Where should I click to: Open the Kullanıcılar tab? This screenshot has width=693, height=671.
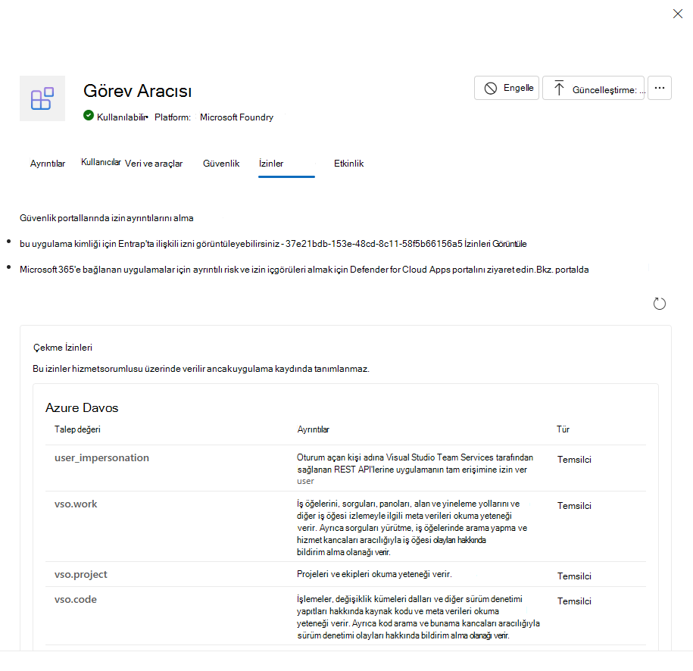coord(101,162)
